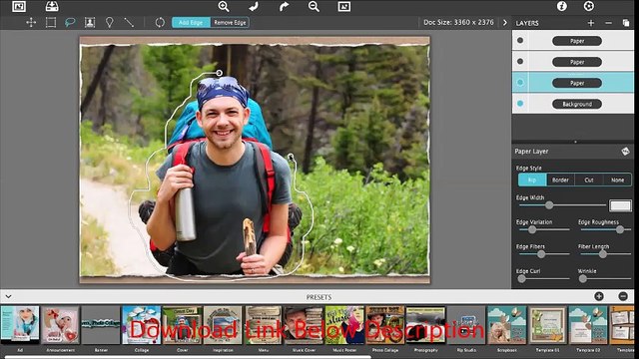Delete preset with minus icon

(x=623, y=296)
